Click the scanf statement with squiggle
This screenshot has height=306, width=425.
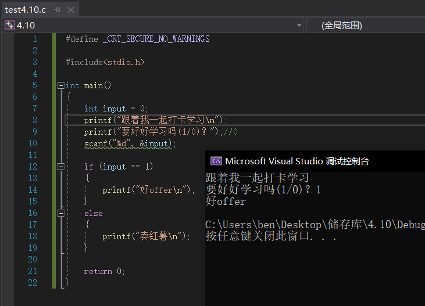coord(130,143)
